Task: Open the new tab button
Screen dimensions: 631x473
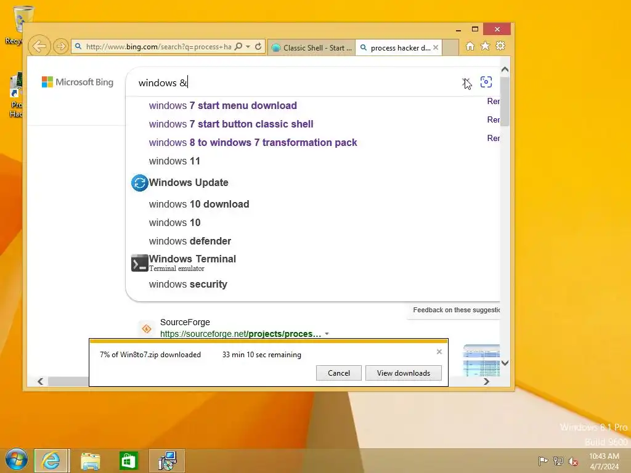Action: click(450, 47)
